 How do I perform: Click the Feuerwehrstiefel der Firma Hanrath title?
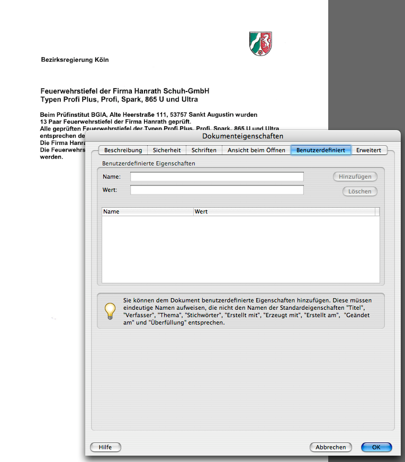(x=125, y=91)
